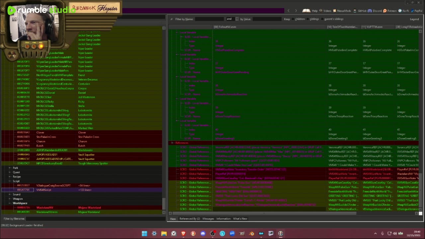
Task: Expand the Recipe group in tree
Action: [10, 177]
